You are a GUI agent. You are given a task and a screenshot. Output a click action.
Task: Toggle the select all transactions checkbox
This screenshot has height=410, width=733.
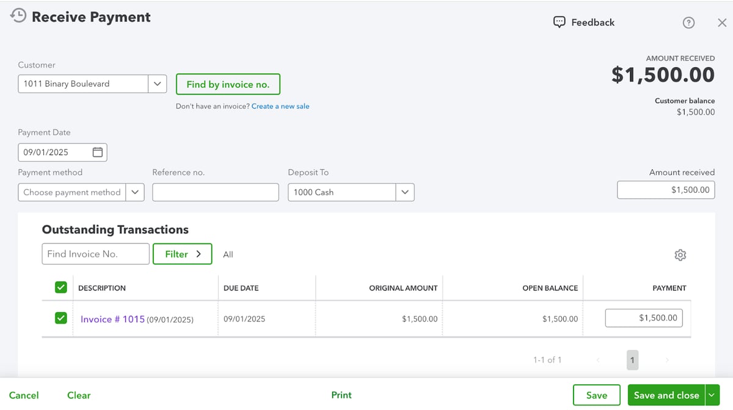coord(60,287)
